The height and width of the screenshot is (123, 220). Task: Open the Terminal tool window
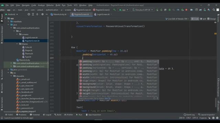35,115
